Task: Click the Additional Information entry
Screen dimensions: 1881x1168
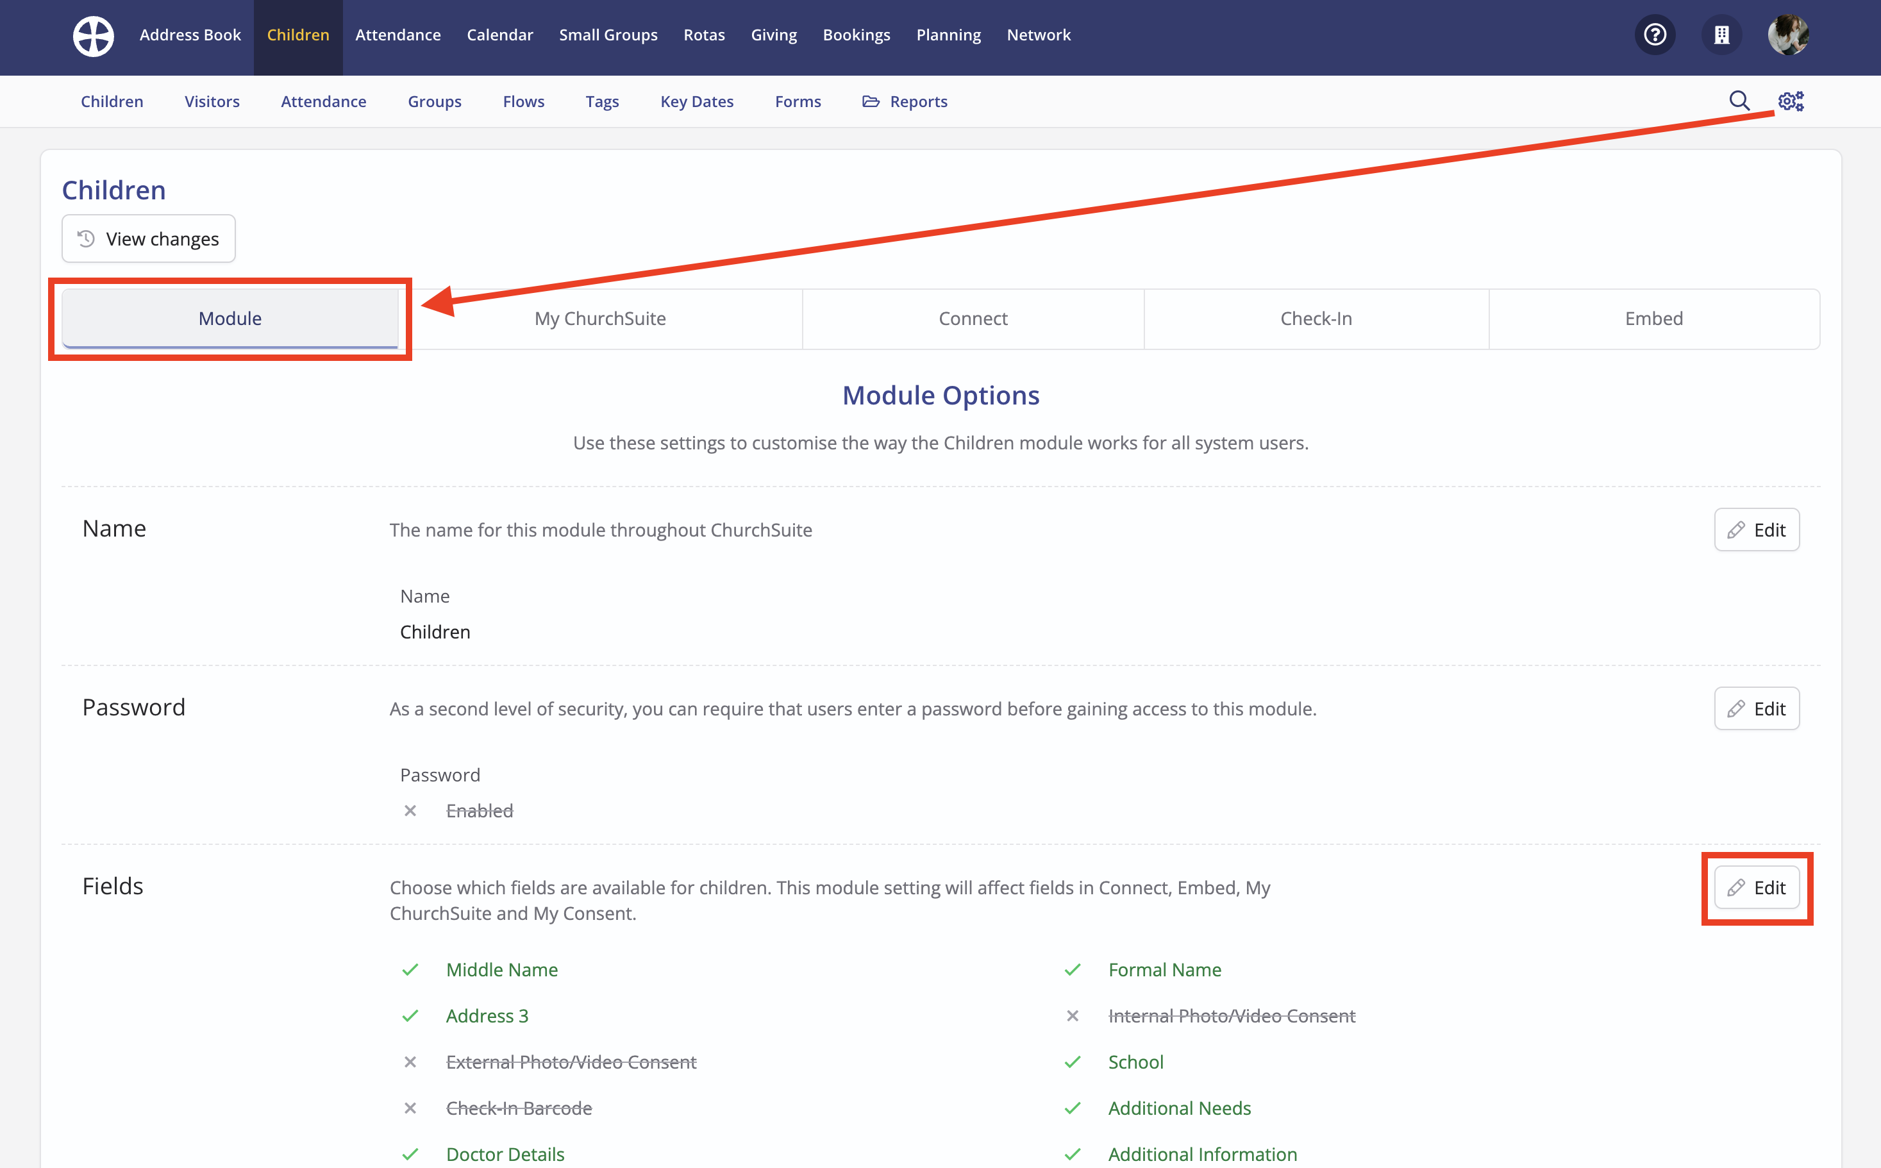Action: (1202, 1154)
